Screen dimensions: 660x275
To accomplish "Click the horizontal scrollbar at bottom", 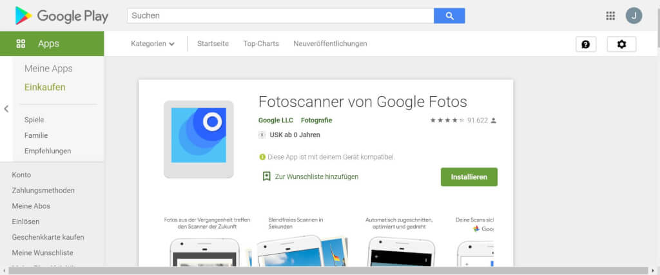I will pos(328,270).
